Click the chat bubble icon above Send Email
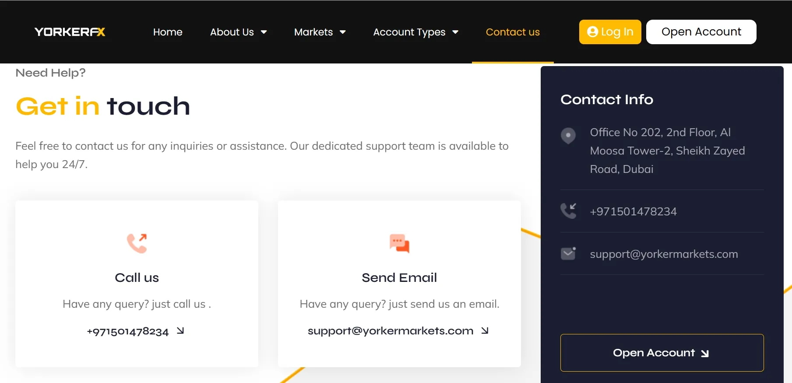Image resolution: width=792 pixels, height=383 pixels. 399,243
